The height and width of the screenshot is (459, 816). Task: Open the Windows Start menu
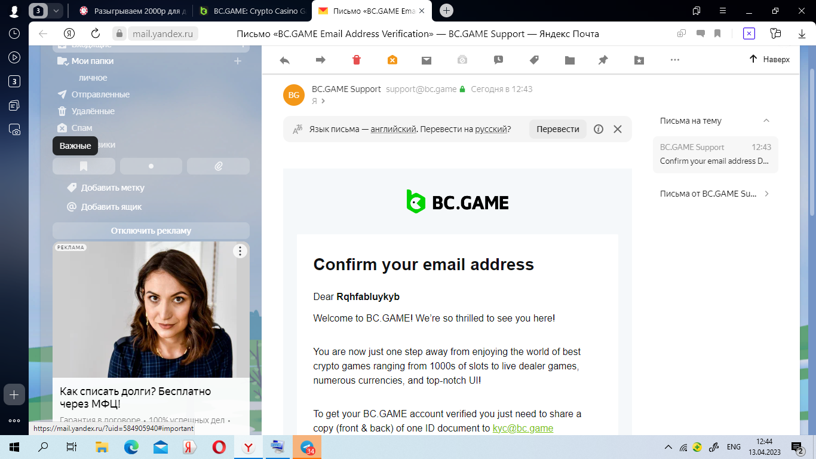pos(14,447)
